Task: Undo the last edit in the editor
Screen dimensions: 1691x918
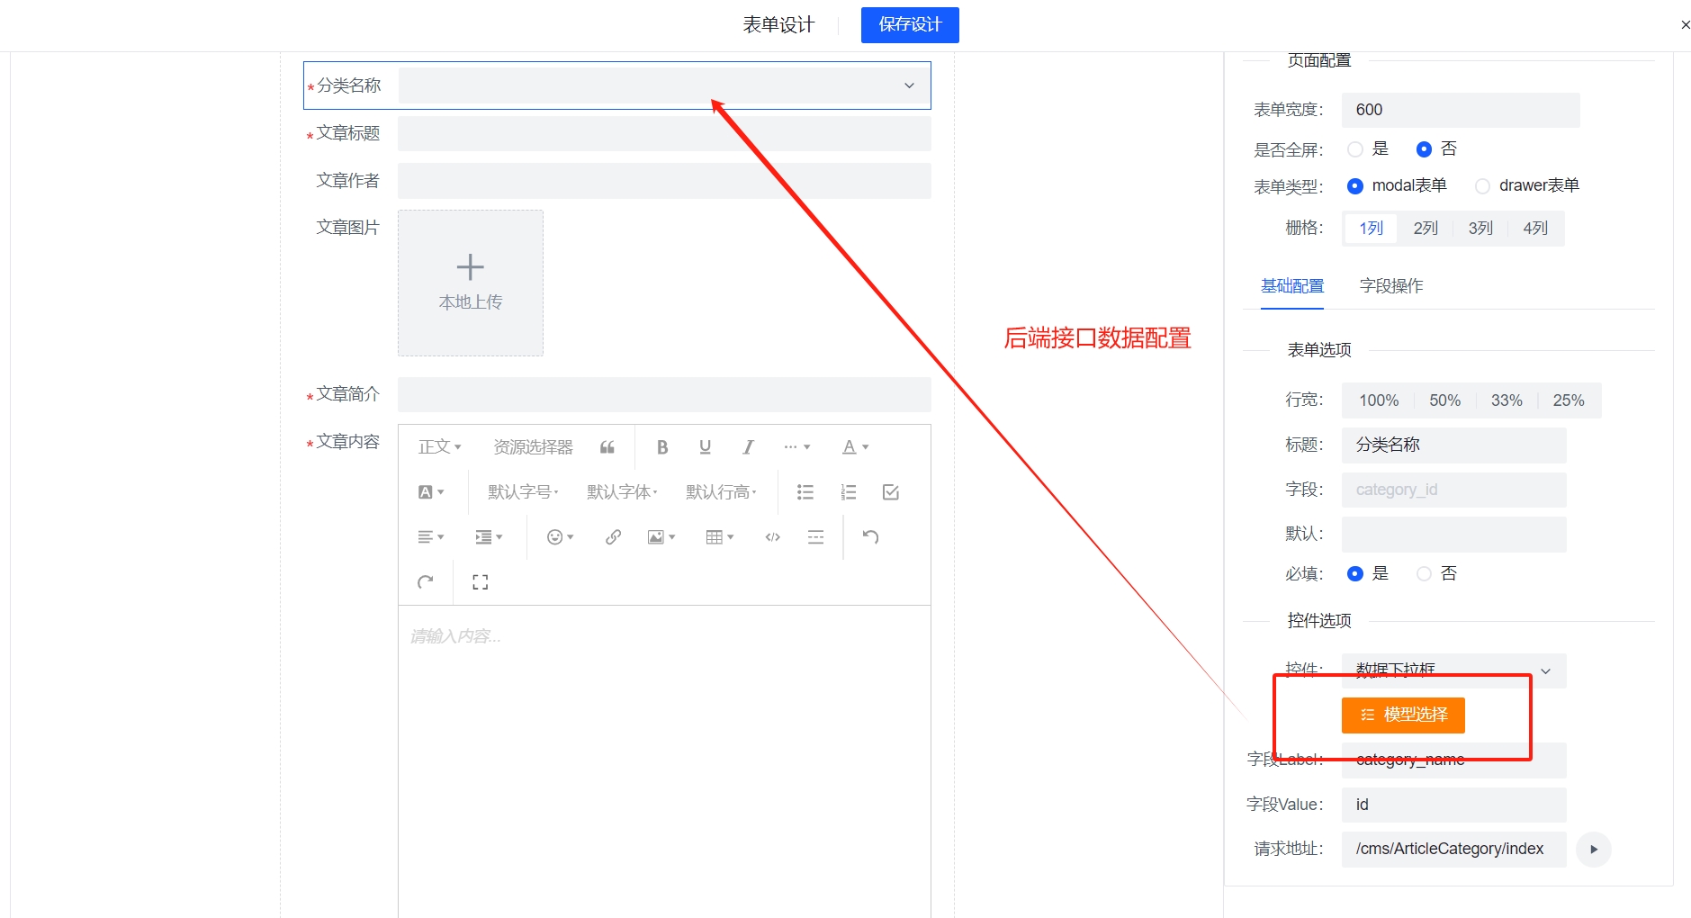Action: coord(870,537)
